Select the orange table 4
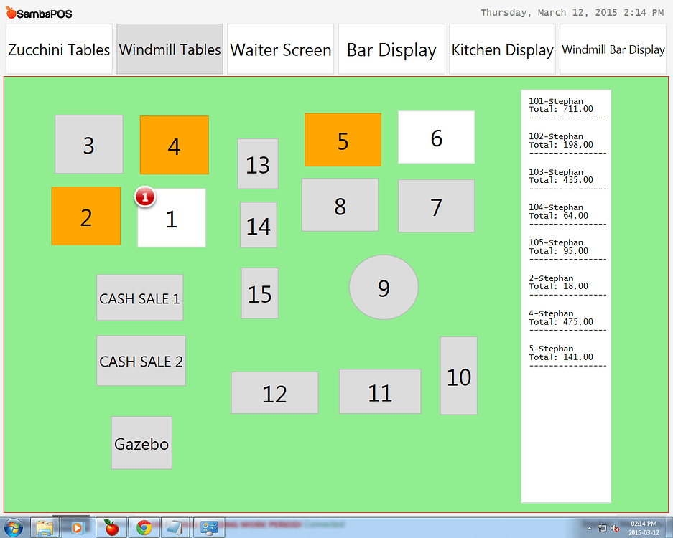The width and height of the screenshot is (673, 538). coord(174,145)
